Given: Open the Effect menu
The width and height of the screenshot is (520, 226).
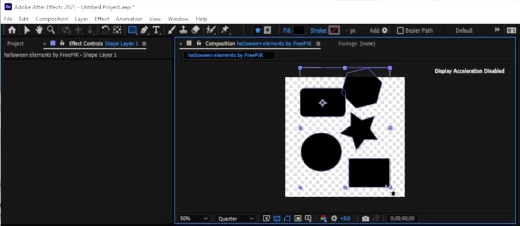Looking at the screenshot, I should (x=102, y=19).
